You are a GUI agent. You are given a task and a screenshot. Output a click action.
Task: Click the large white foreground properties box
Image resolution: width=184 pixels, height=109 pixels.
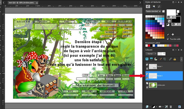pos(171,12)
